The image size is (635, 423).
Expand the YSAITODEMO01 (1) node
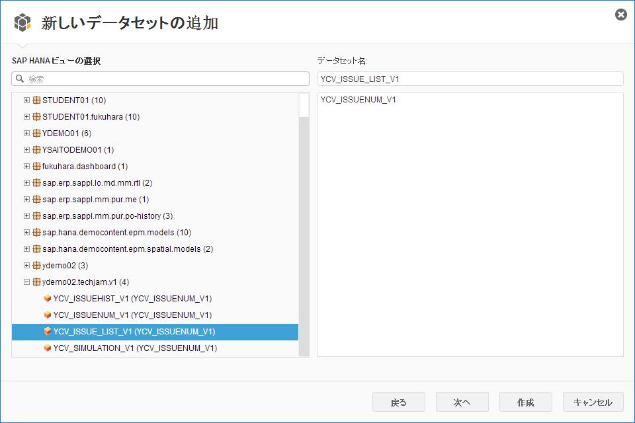click(x=26, y=150)
